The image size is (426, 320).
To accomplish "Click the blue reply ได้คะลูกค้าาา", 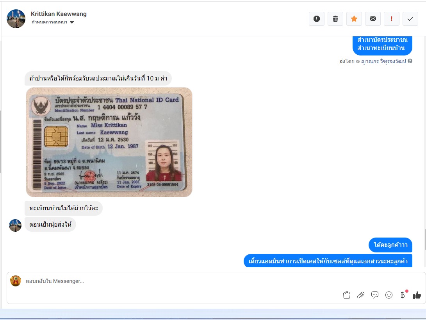I will point(390,245).
